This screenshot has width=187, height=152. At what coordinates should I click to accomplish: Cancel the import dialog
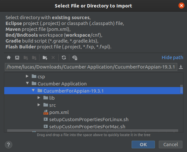170,145
